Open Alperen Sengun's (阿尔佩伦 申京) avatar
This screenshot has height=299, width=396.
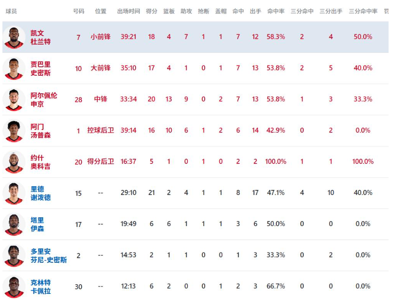click(14, 99)
